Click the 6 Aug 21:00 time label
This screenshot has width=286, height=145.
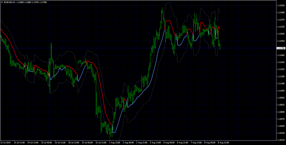[x=182, y=142]
